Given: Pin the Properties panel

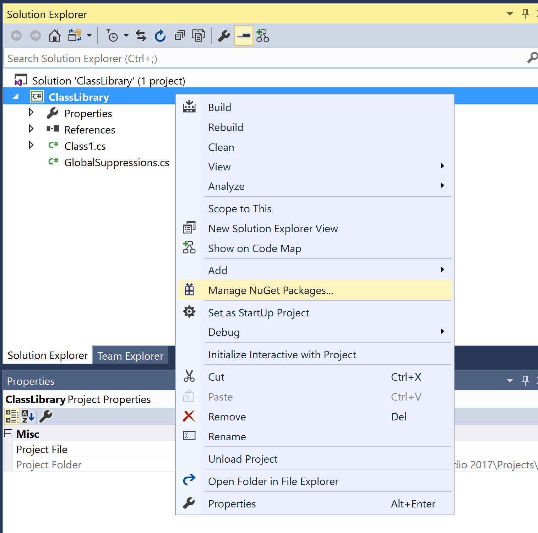Looking at the screenshot, I should (x=526, y=380).
